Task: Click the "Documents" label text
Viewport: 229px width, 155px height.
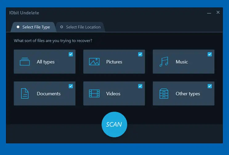Action: point(49,94)
